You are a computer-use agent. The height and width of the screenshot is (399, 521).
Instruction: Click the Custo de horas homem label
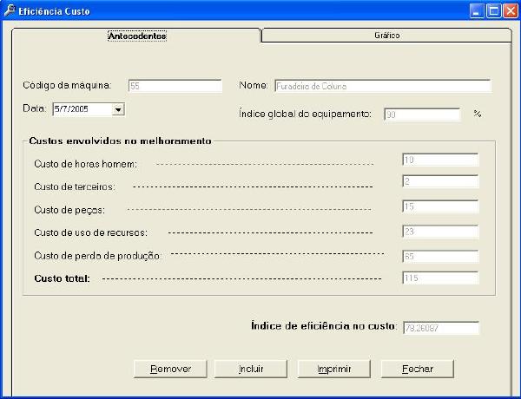86,164
